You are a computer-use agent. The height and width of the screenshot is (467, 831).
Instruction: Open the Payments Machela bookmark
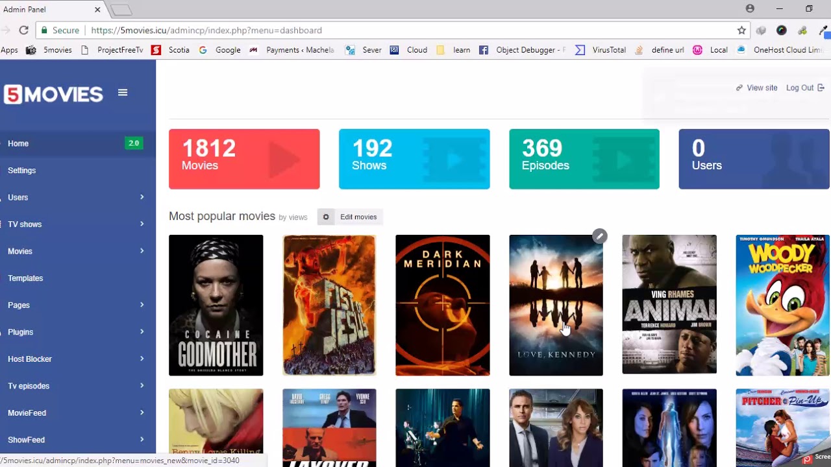[291, 50]
